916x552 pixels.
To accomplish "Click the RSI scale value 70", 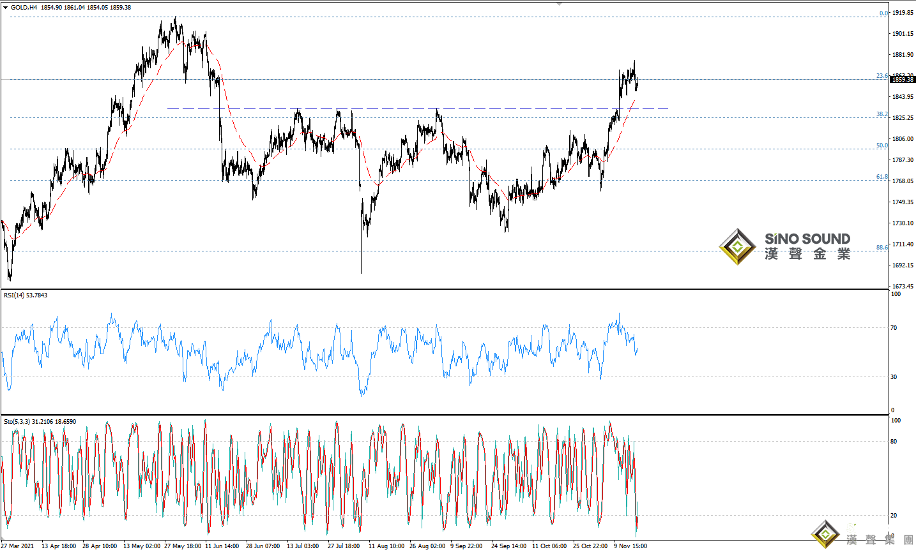I will (894, 328).
